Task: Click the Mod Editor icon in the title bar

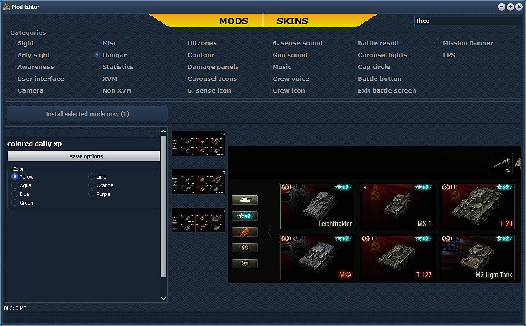Action: point(7,6)
